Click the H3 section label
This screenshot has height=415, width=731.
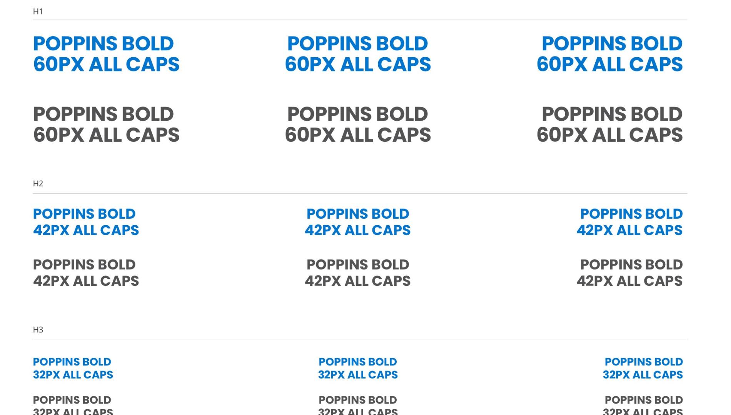[x=38, y=330]
